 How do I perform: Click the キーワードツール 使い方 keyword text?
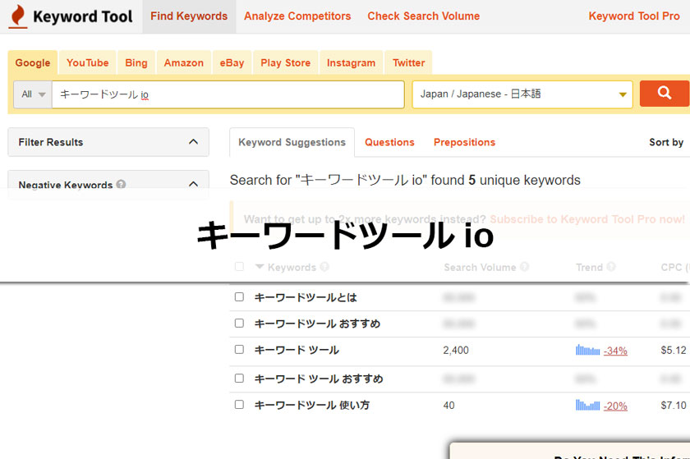312,406
